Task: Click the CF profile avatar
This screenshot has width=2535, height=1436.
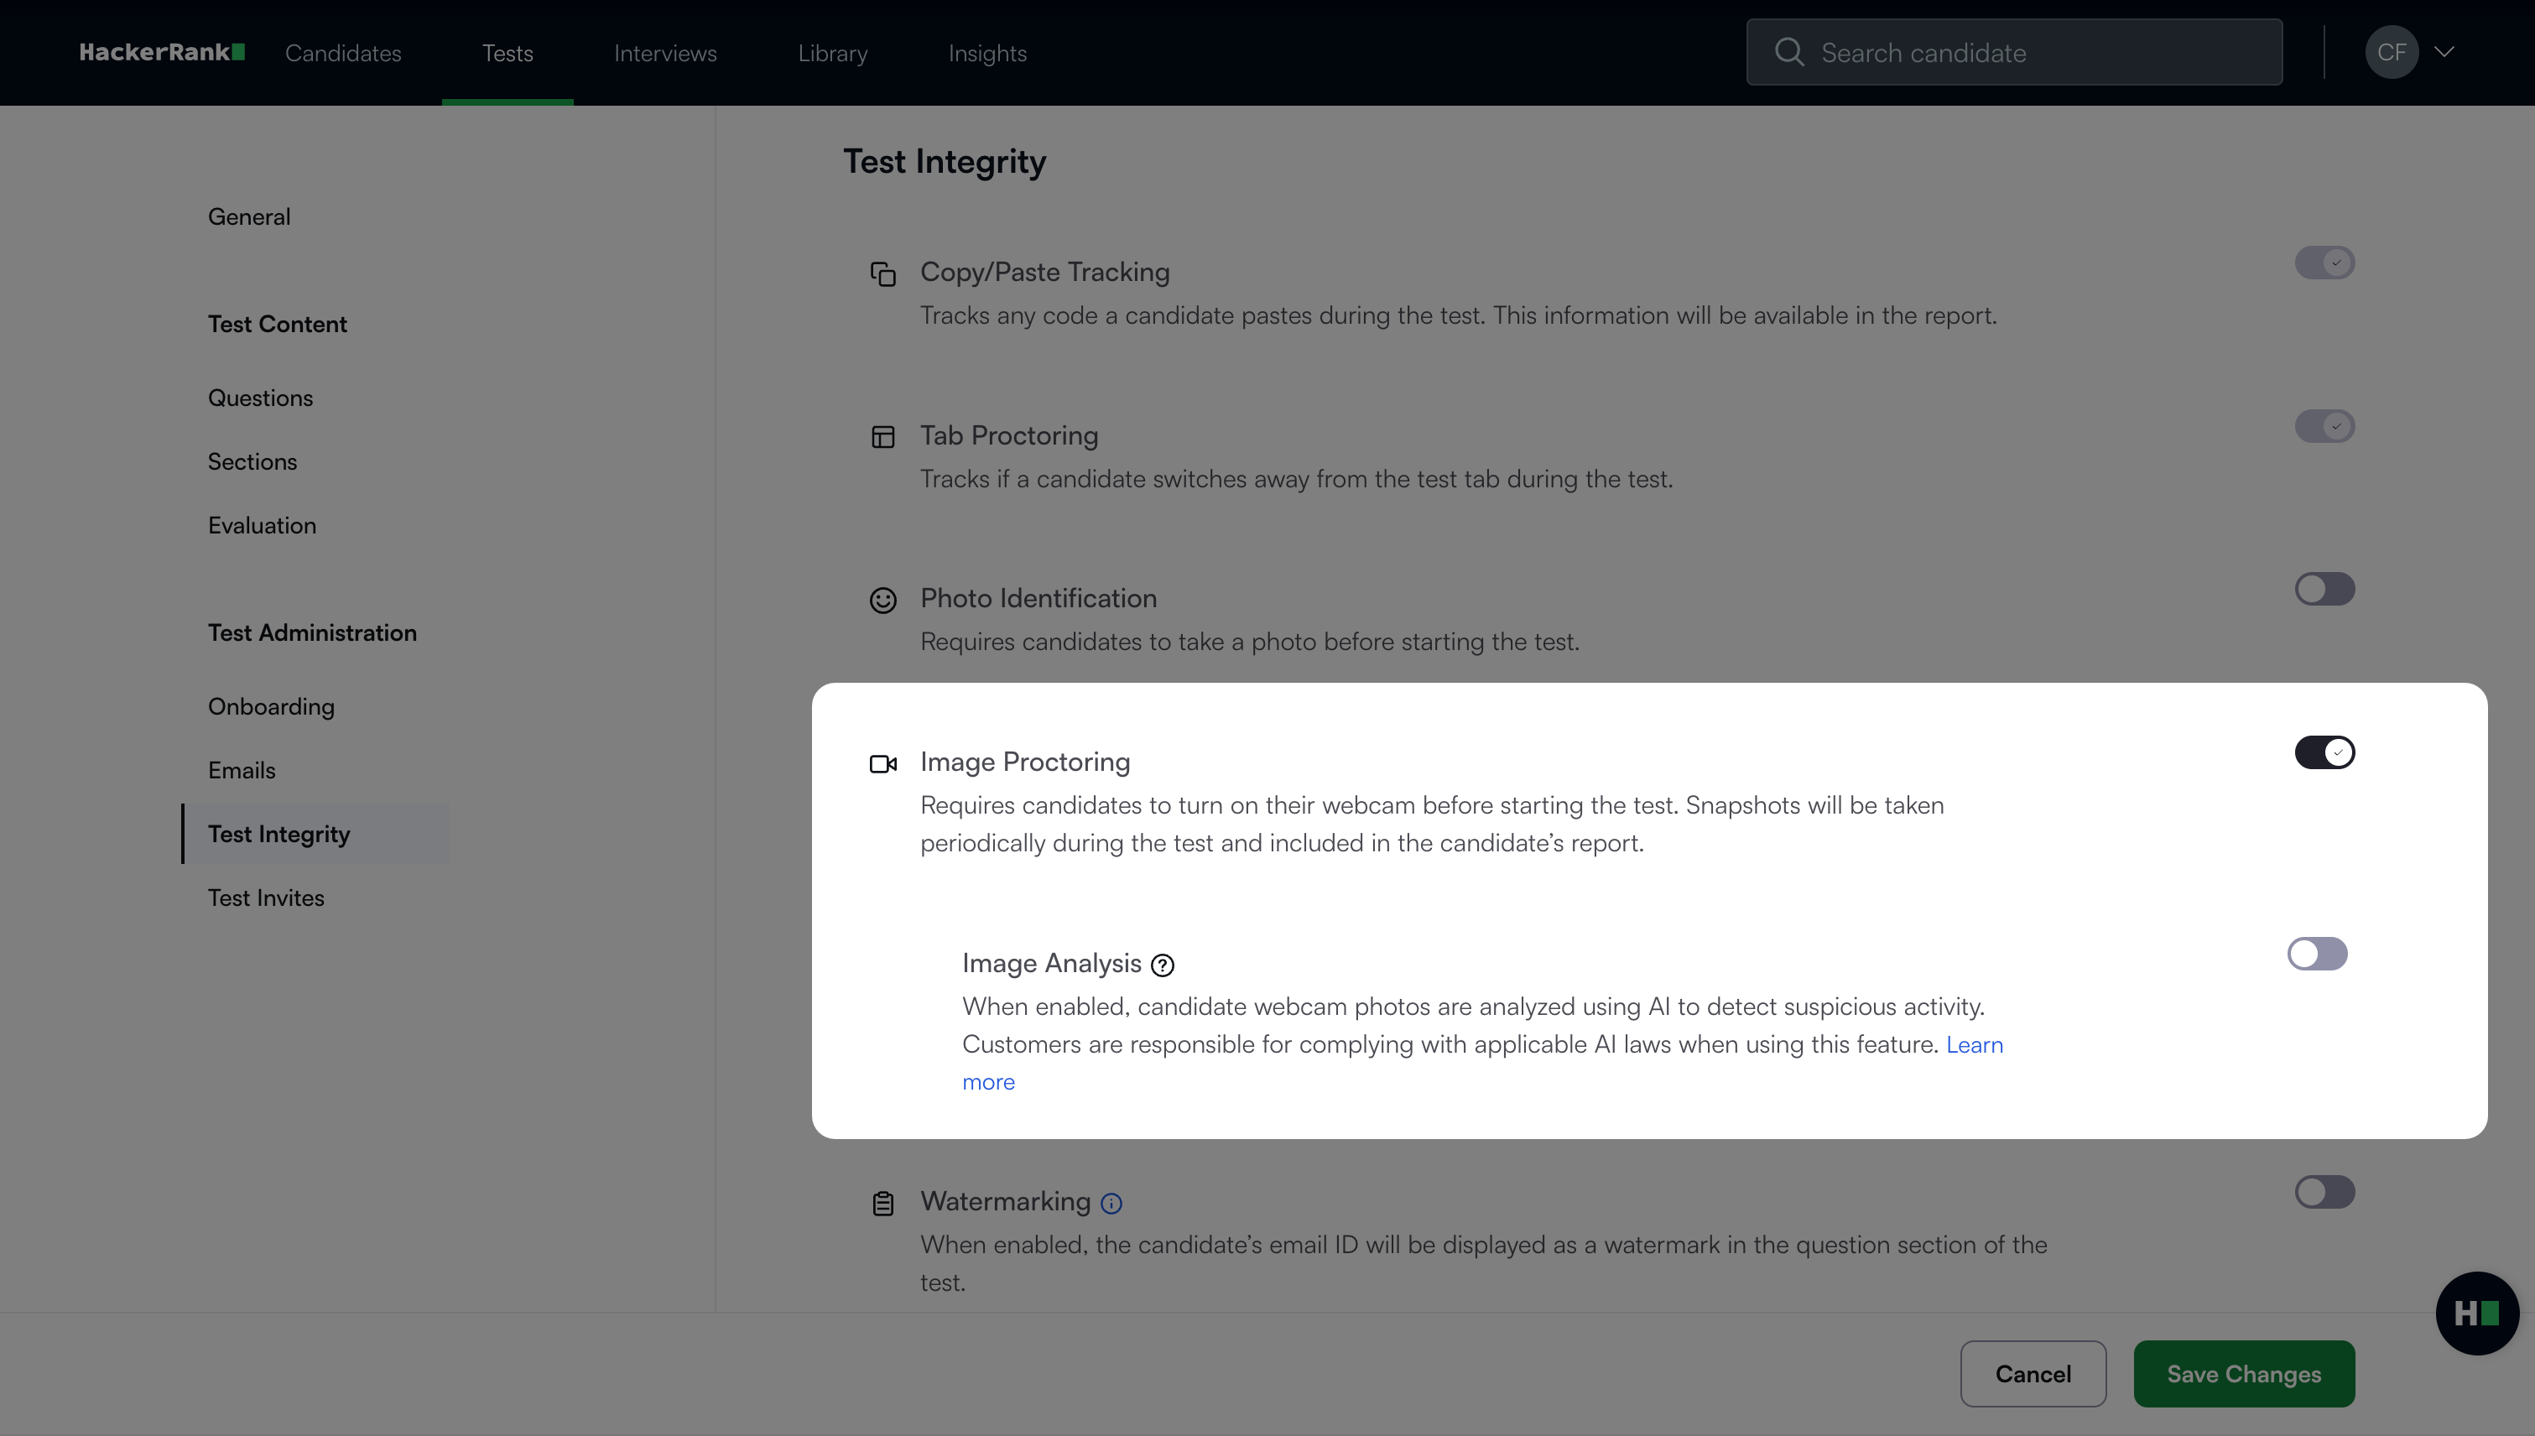Action: (2391, 52)
